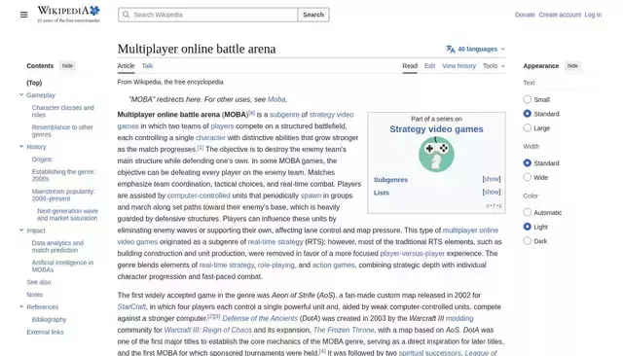Jump to Character classes and roles section
623x356 pixels.
[x=62, y=111]
